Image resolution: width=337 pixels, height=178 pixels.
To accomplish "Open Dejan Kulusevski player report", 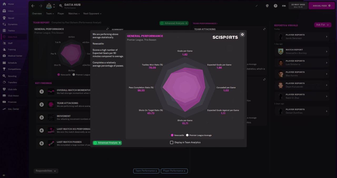I will tap(302, 85).
